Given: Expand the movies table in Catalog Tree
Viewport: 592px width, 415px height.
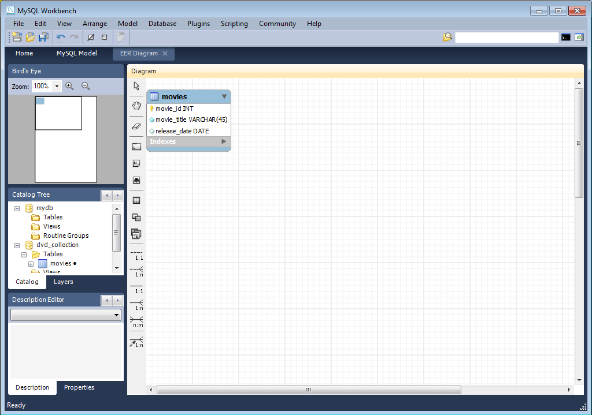Looking at the screenshot, I should click(31, 263).
